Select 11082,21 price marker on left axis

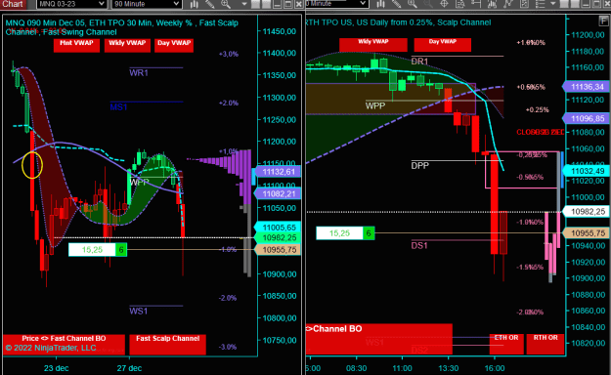pos(278,193)
